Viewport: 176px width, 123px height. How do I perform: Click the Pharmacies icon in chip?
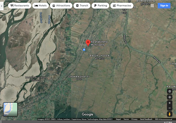[114, 6]
